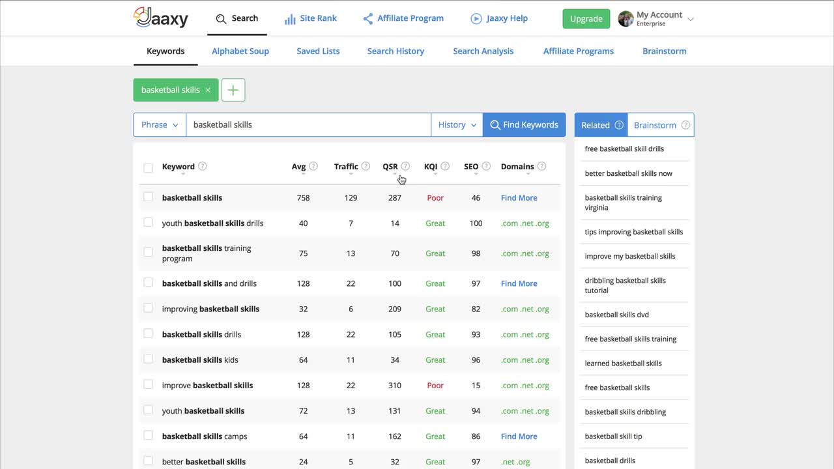
Task: Select all keywords using header checkbox
Action: pos(148,168)
